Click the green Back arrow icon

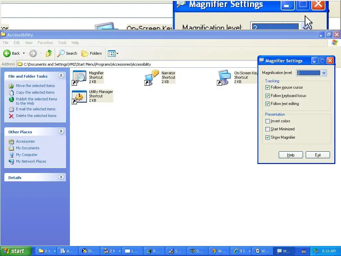7,53
